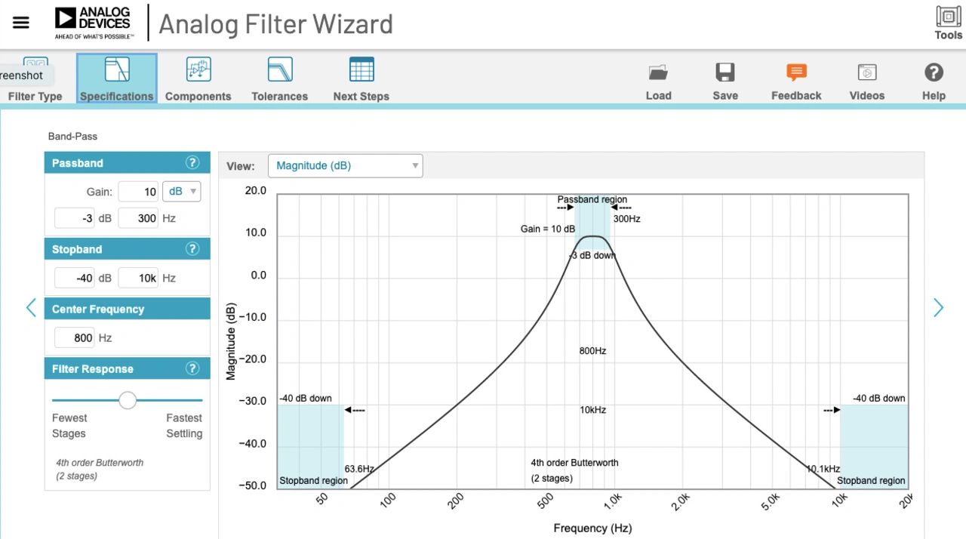Open the View Magnitude (dB) dropdown
966x539 pixels.
[346, 166]
